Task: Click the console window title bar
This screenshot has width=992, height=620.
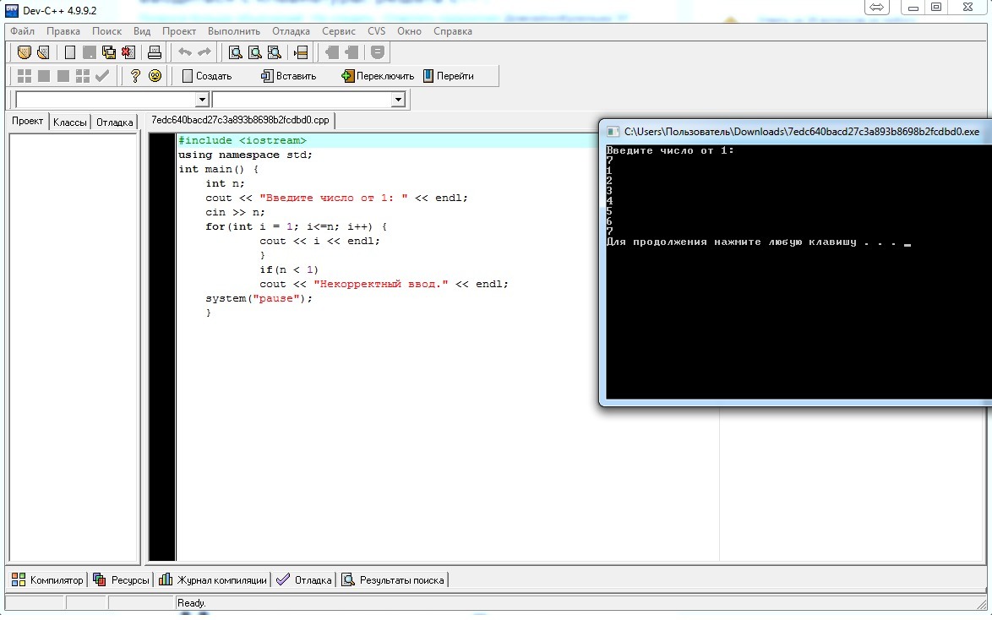Action: pyautogui.click(x=794, y=132)
